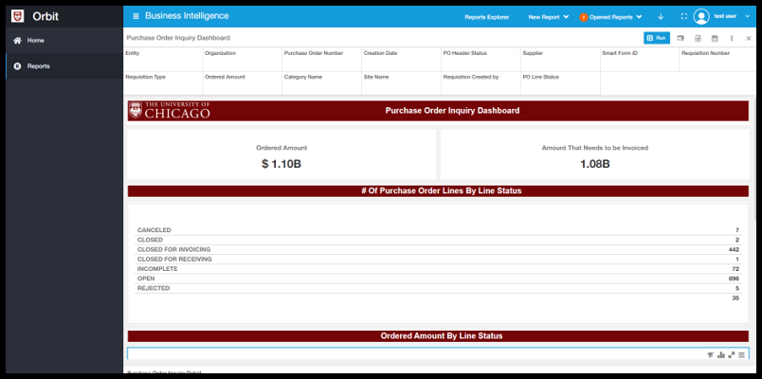Click the Reports circle R icon
This screenshot has width=762, height=379.
tap(17, 66)
